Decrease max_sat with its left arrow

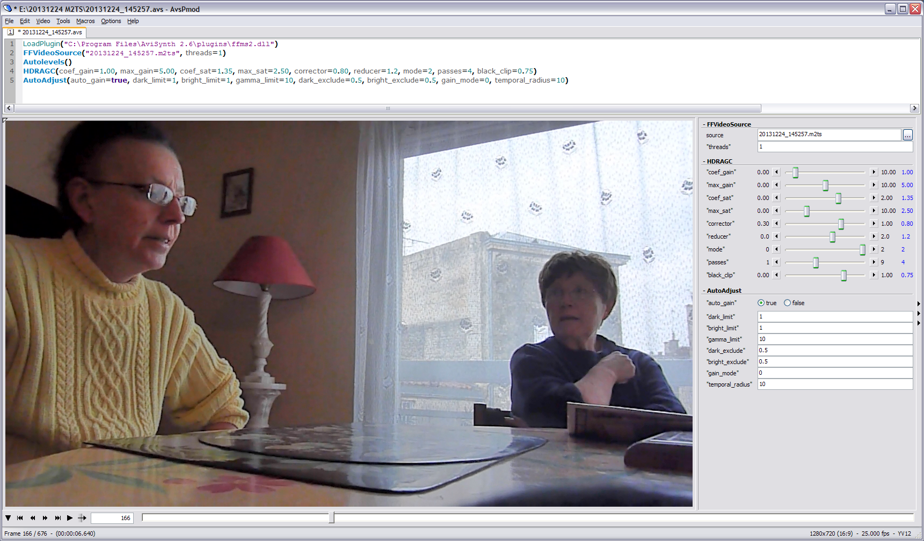click(x=776, y=211)
